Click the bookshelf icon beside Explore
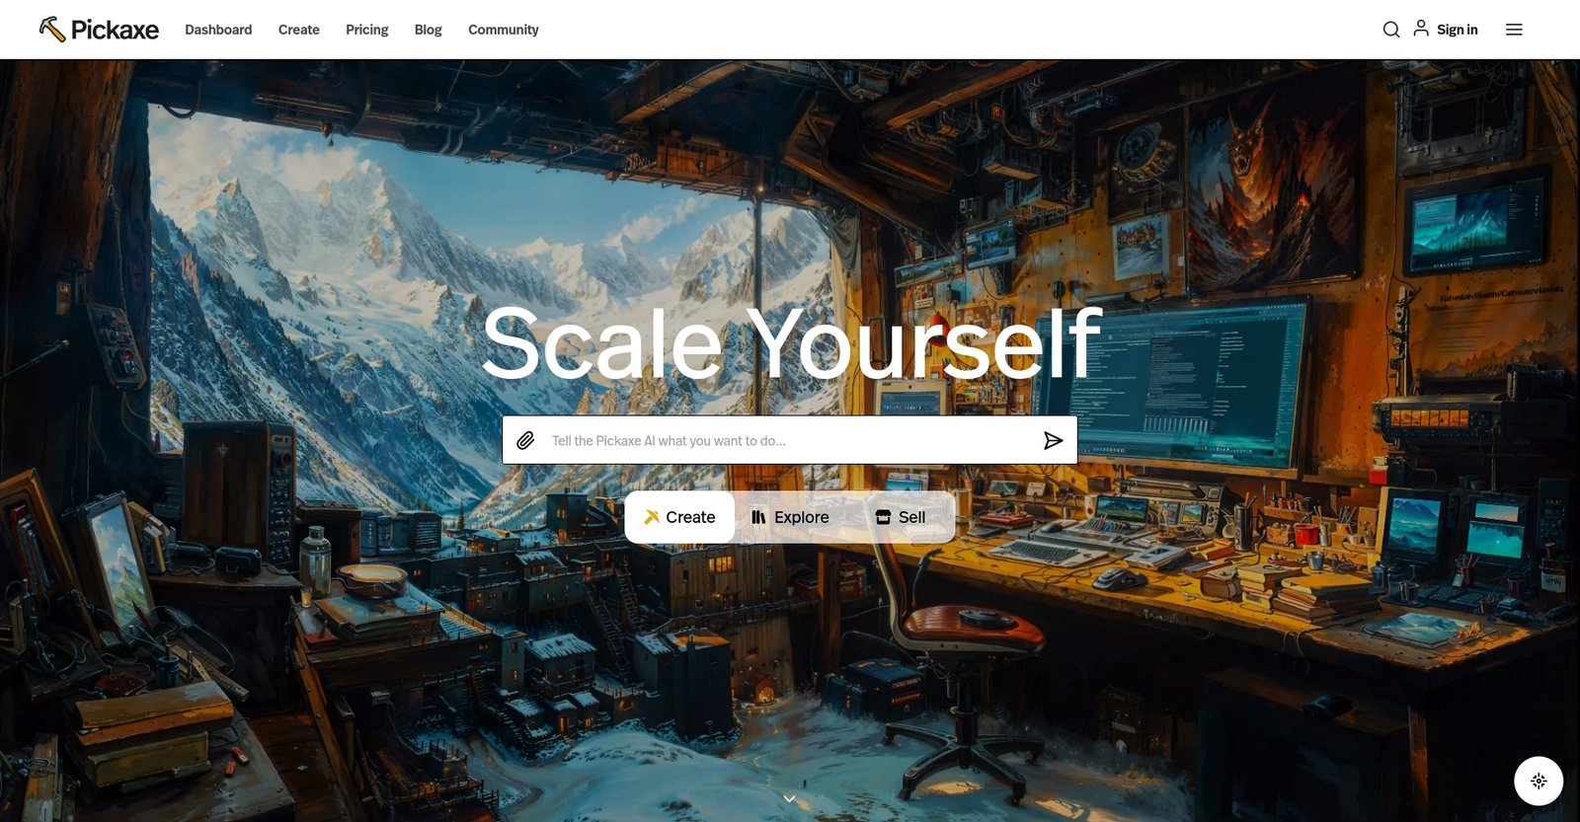 click(758, 517)
